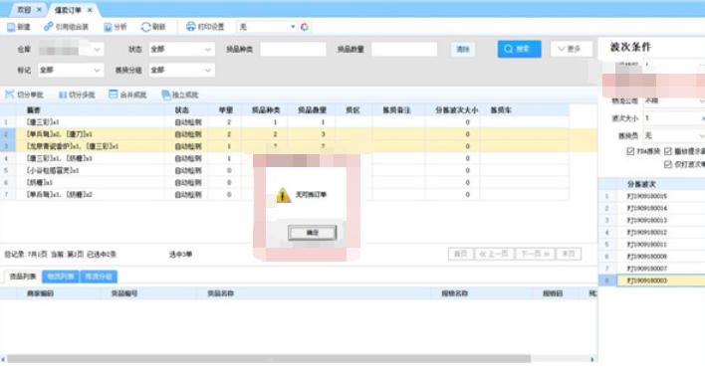
Task: Click 上一页 previous page button
Action: 494,254
